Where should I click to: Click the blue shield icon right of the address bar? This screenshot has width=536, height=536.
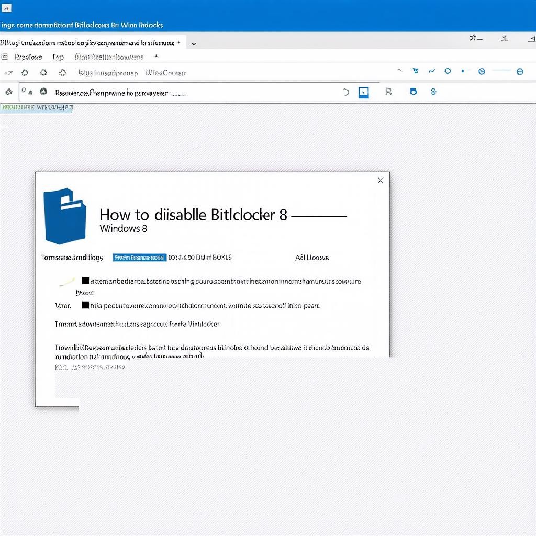(414, 92)
